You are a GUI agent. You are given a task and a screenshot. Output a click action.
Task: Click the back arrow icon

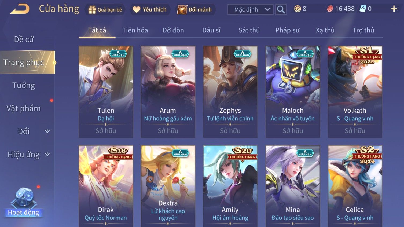coord(20,9)
